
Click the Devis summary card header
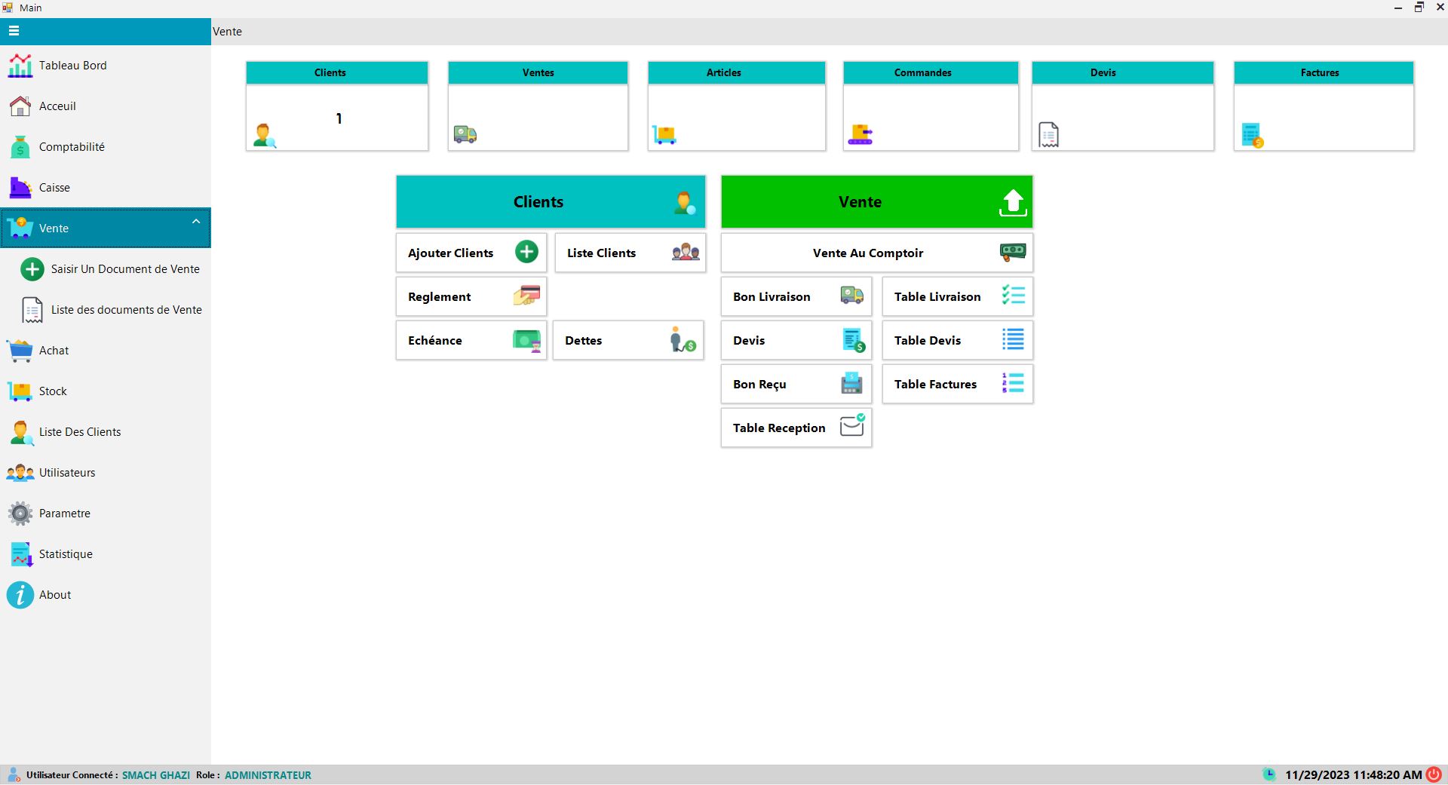(1123, 73)
